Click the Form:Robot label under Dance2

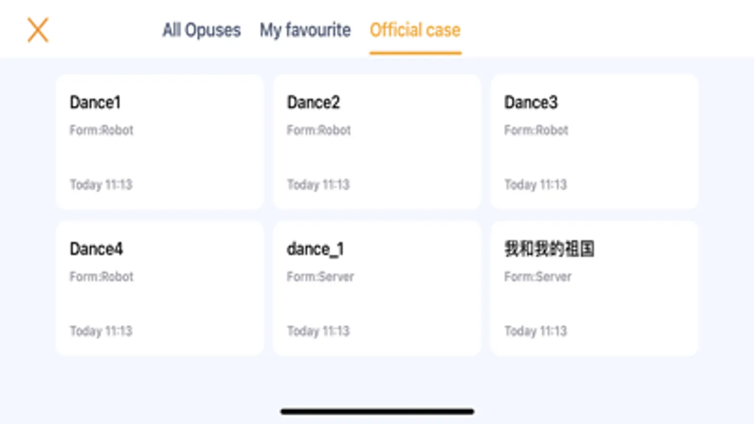319,130
